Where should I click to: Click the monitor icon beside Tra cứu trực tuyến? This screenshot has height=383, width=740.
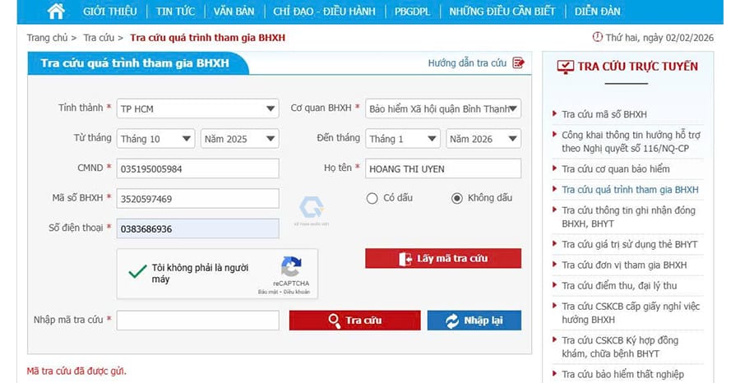[565, 67]
